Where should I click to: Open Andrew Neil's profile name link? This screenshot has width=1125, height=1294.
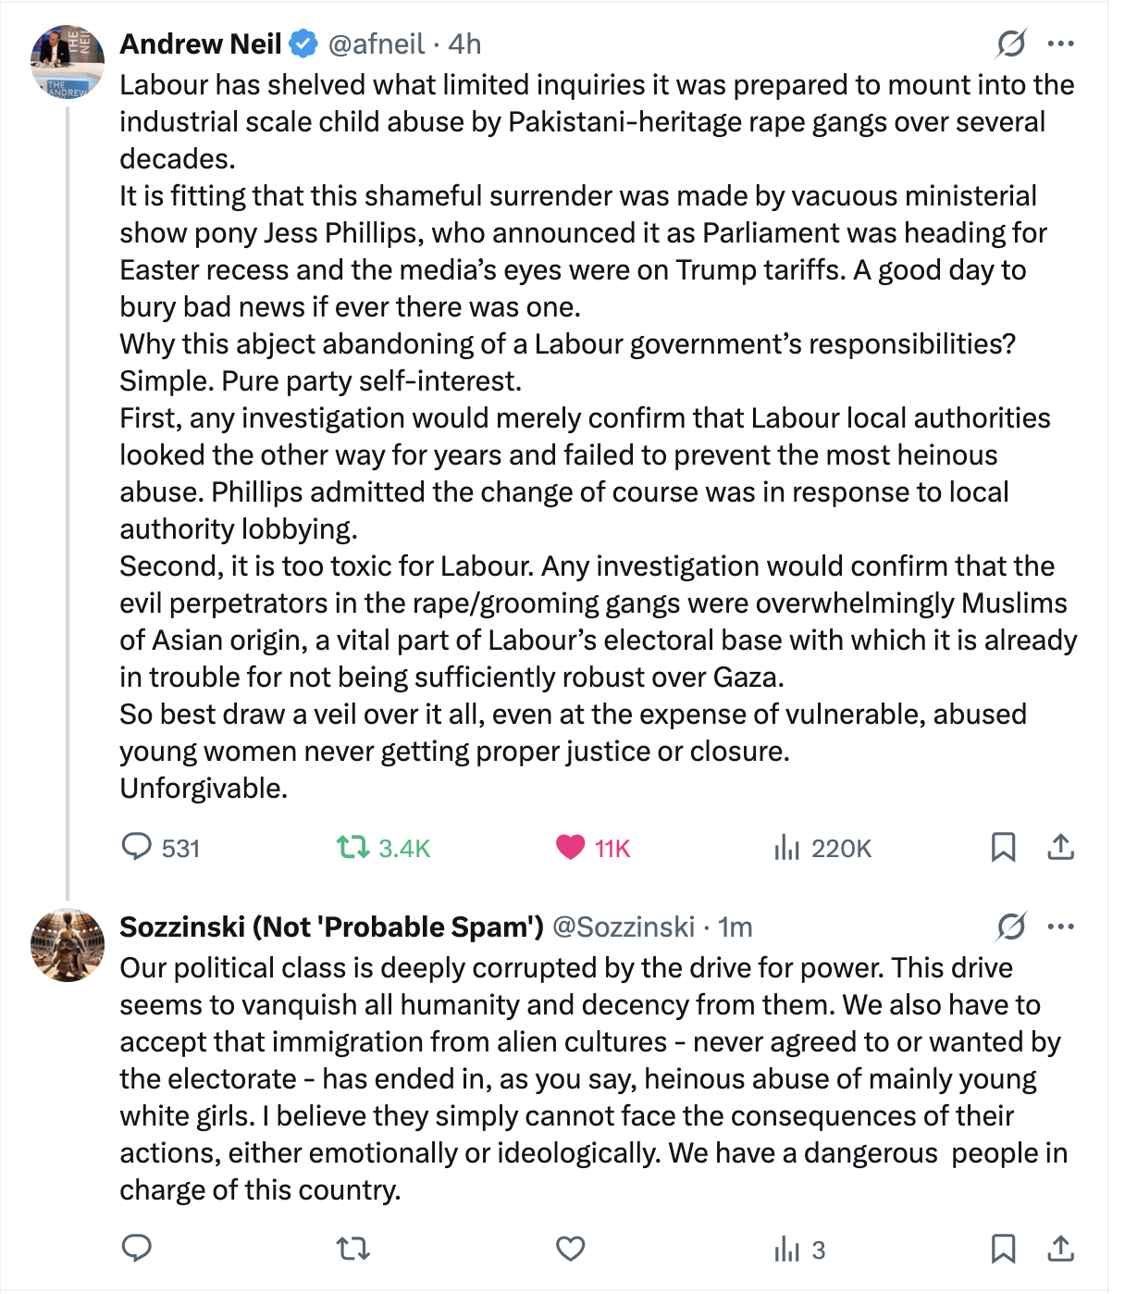tap(201, 44)
